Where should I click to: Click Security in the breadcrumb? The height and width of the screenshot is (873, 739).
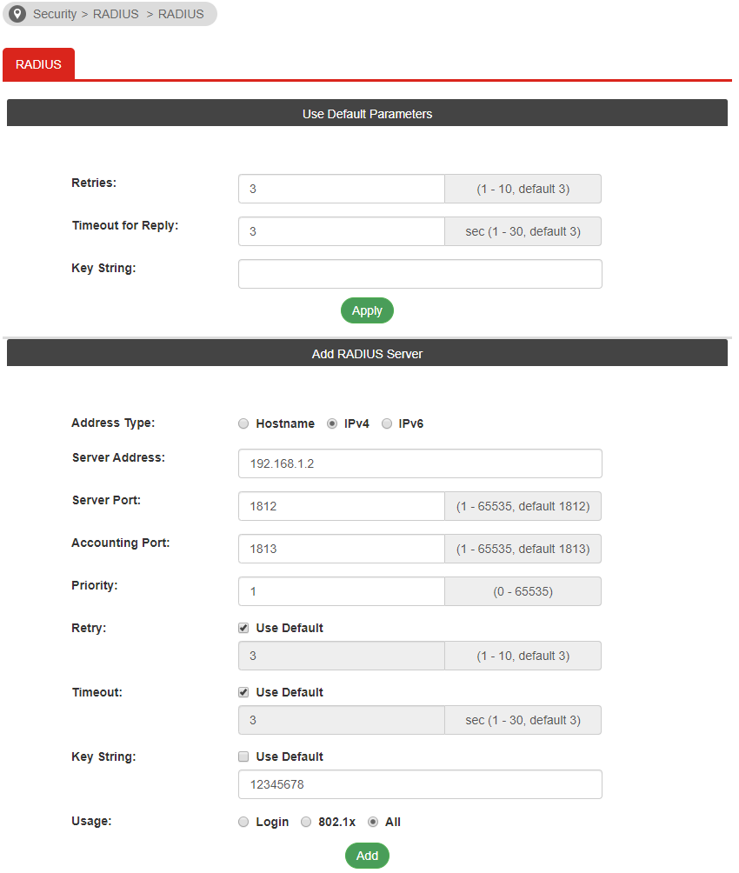[55, 14]
